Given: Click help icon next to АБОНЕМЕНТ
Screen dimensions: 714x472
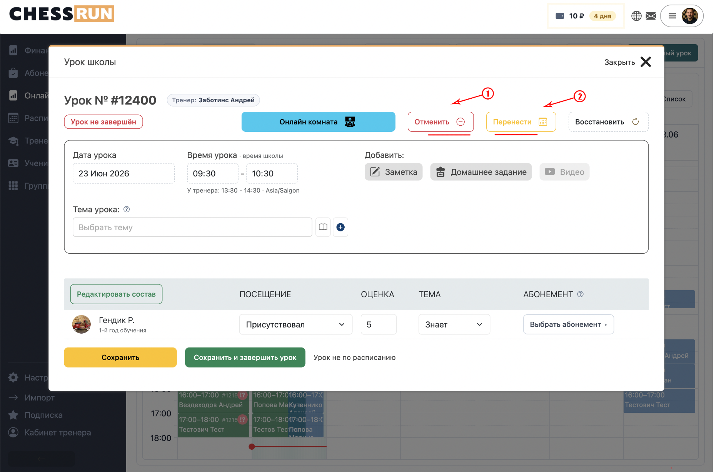Looking at the screenshot, I should point(581,294).
